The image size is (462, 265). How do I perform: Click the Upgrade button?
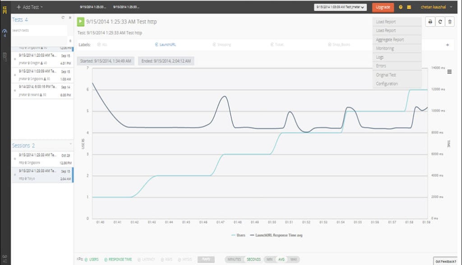tap(383, 7)
